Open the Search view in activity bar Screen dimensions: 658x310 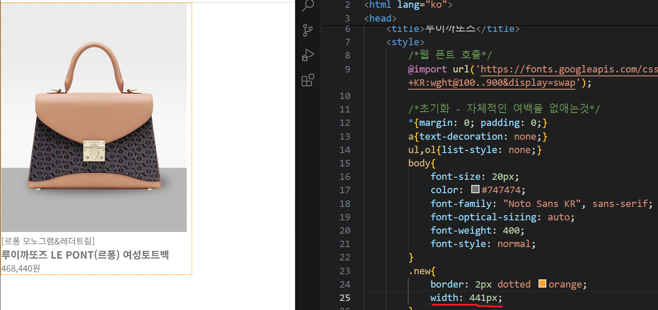coord(308,6)
